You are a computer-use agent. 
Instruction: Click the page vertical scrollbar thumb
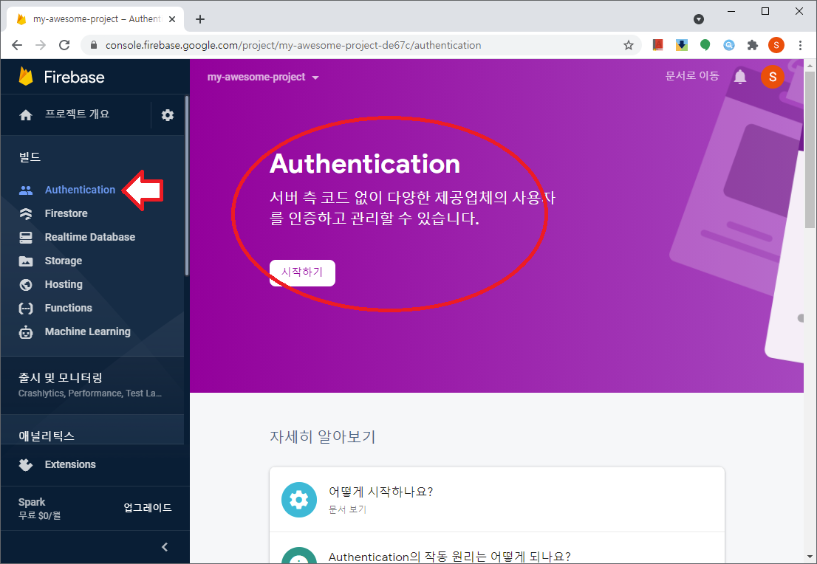(810, 149)
